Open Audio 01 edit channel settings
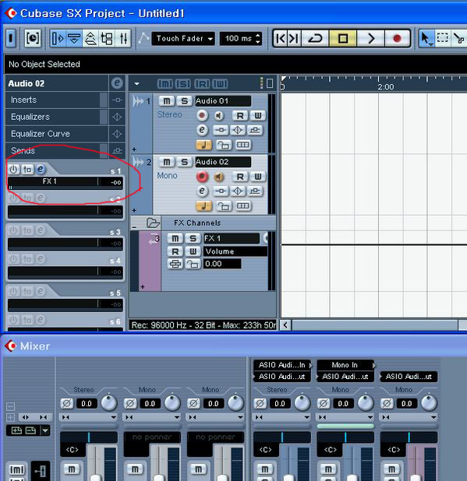Image resolution: width=467 pixels, height=481 pixels. pos(202,130)
